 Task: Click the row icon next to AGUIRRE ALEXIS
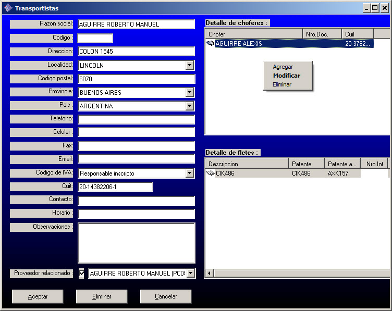tap(210, 44)
